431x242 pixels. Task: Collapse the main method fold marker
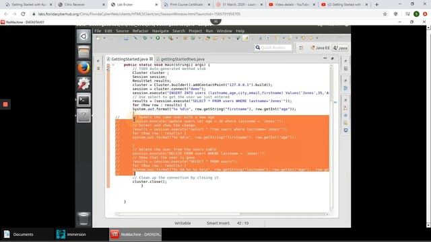(x=113, y=65)
